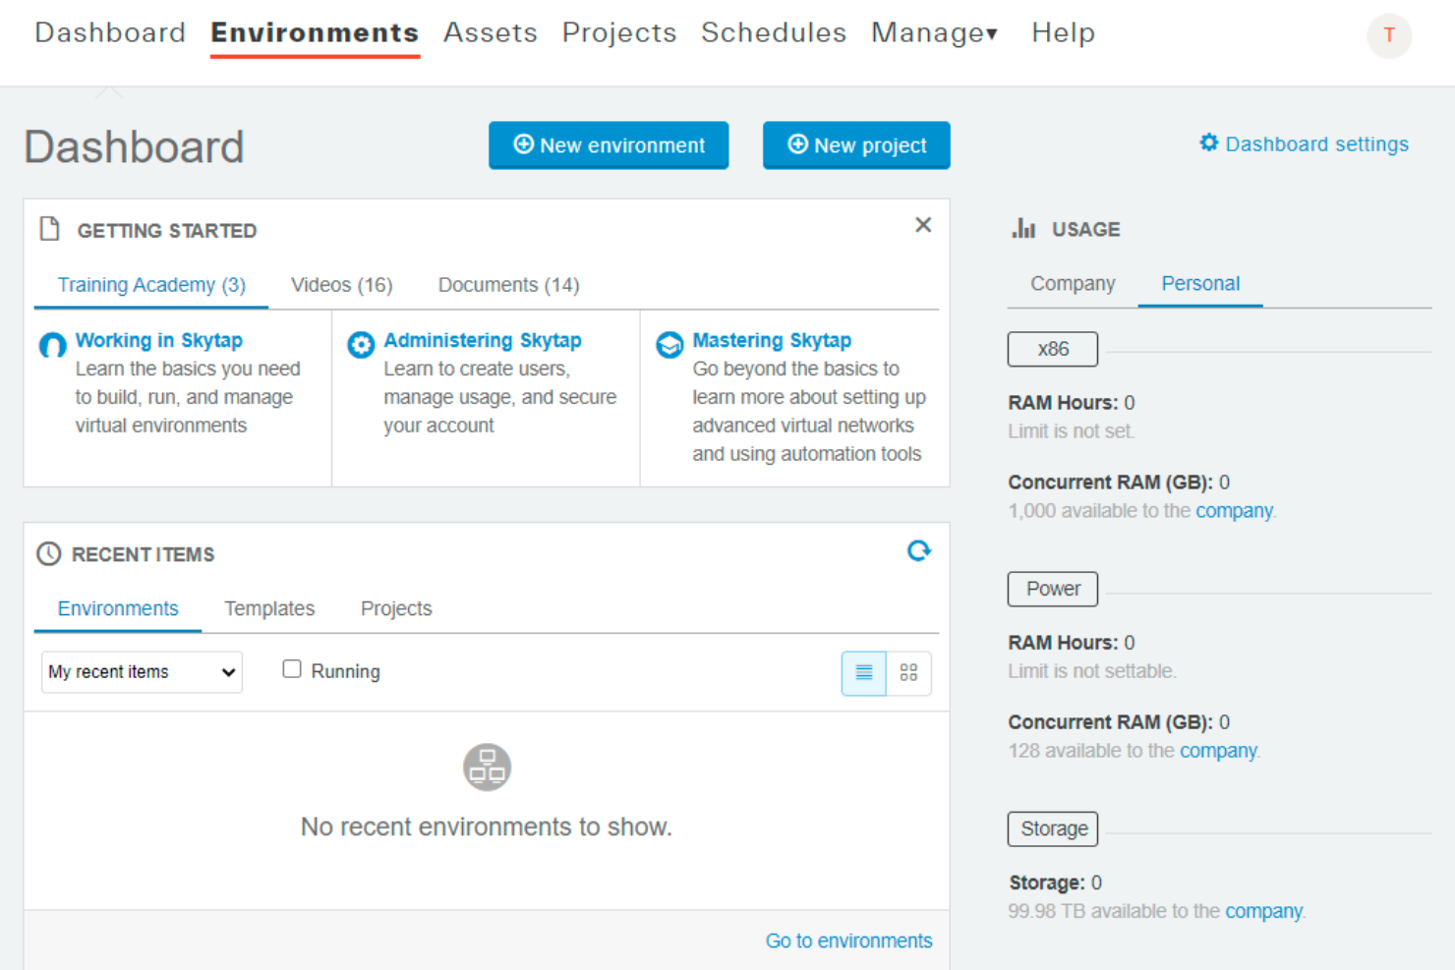Click the T user avatar icon
The image size is (1455, 970).
(1389, 35)
